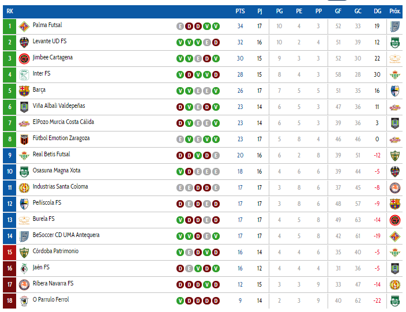
Task: Open the Viña Albali Valdepeñas team link
Action: tap(59, 106)
